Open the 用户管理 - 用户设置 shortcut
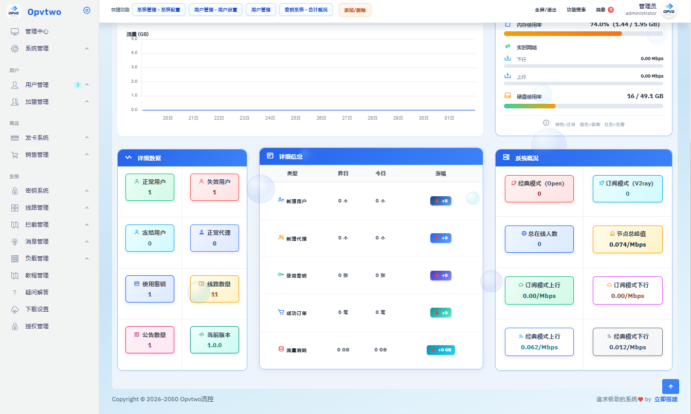The width and height of the screenshot is (691, 414). [216, 10]
